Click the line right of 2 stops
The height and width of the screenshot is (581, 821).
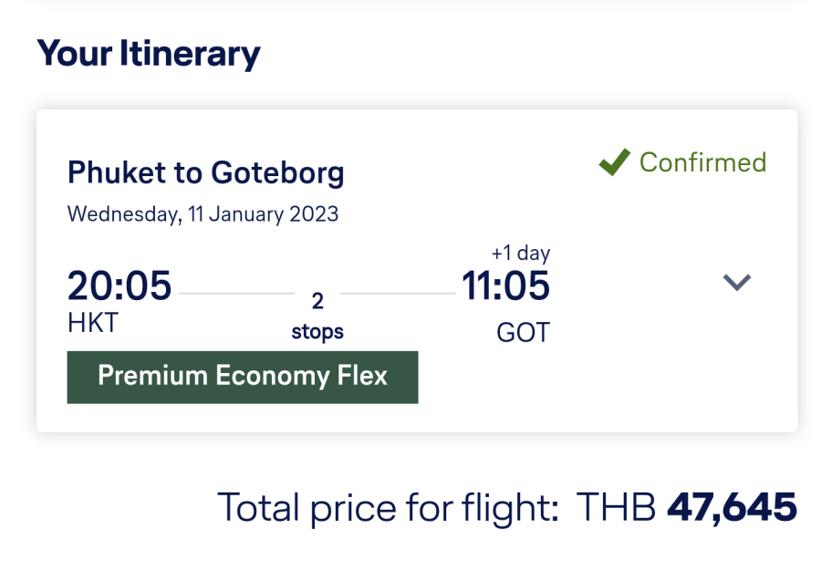coord(398,294)
